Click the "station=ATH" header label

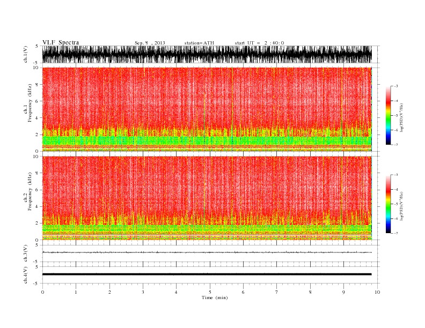pos(199,43)
